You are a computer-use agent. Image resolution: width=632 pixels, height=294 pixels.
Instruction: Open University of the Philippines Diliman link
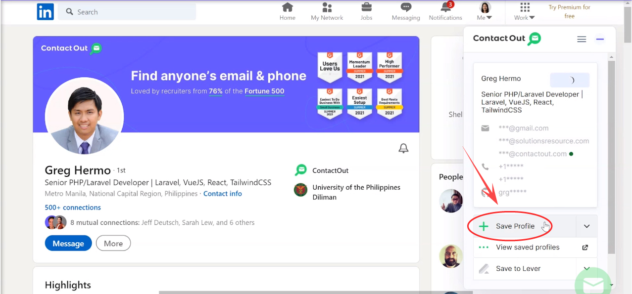point(356,192)
